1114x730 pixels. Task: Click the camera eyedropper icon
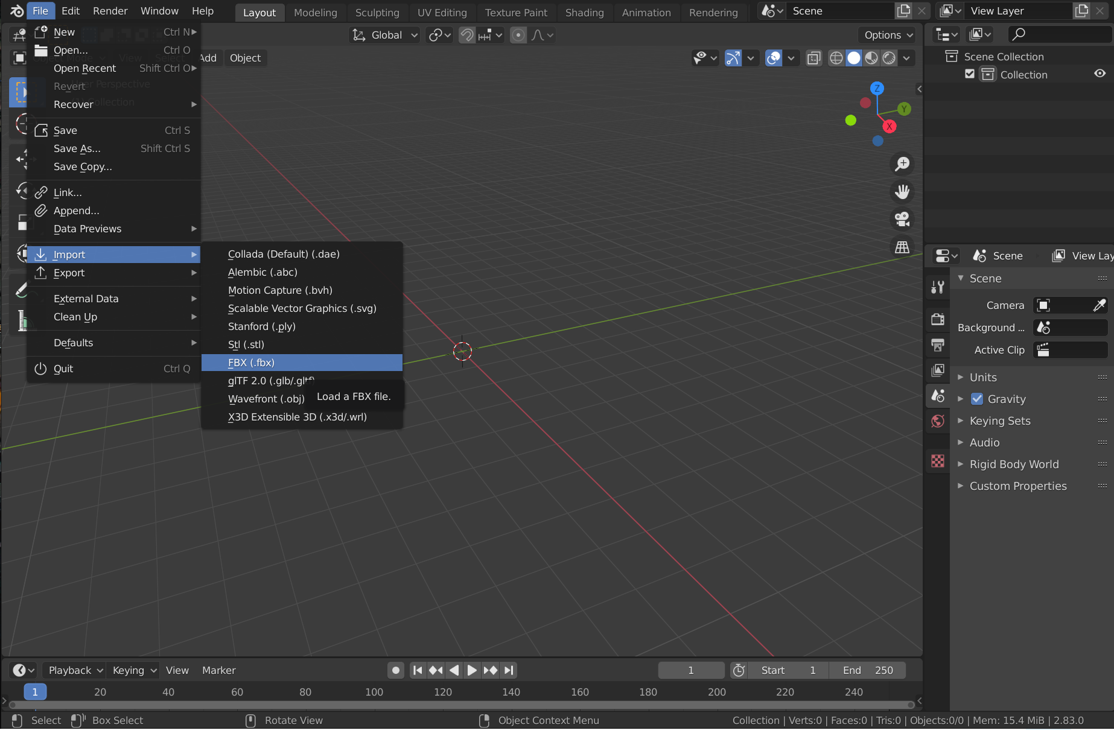click(x=1100, y=305)
